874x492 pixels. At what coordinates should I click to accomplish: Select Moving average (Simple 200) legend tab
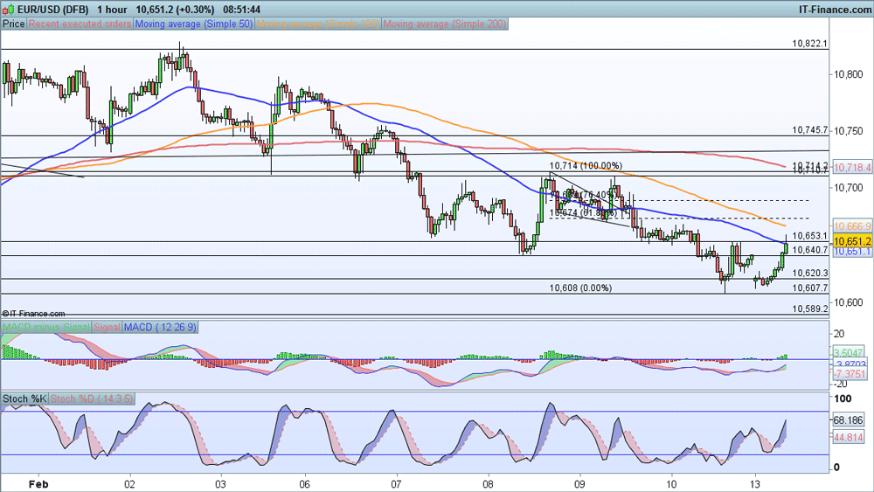445,24
